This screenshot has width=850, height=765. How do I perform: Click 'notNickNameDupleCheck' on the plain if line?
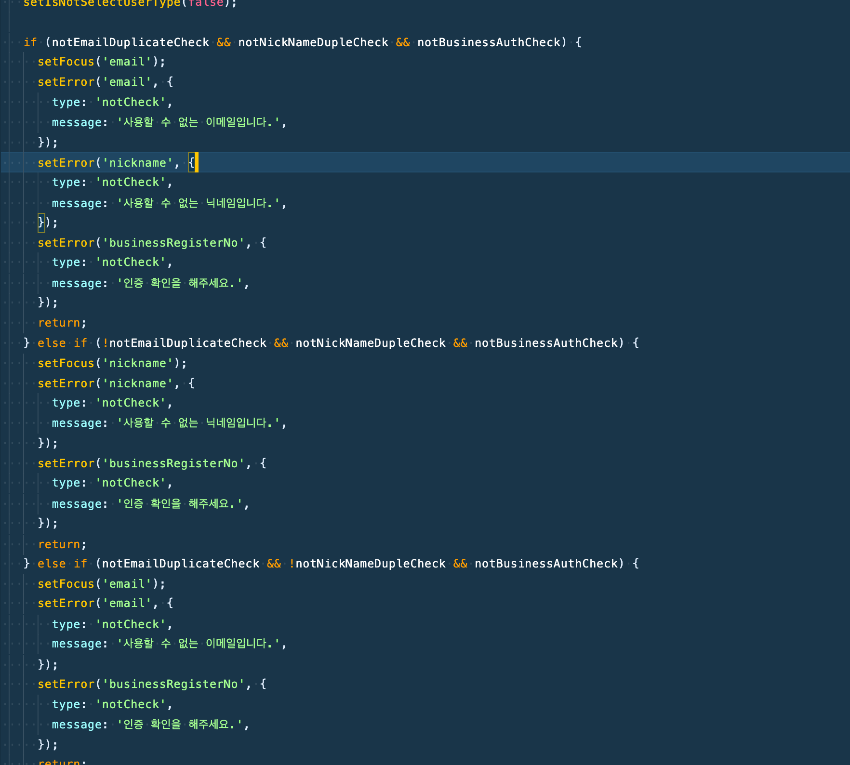(313, 42)
